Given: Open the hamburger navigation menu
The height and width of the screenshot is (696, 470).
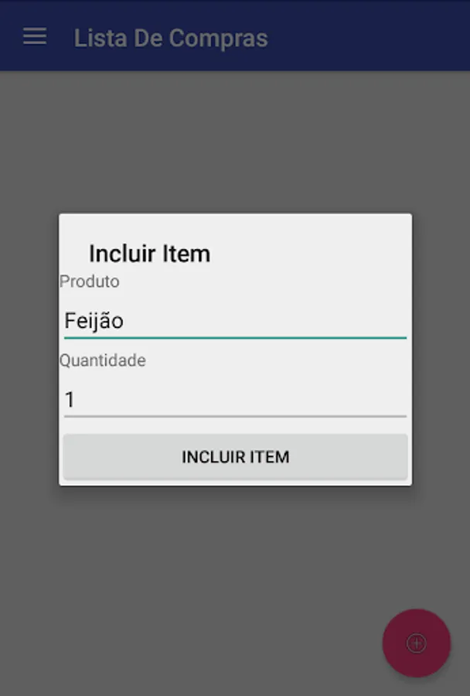Looking at the screenshot, I should 35,36.
